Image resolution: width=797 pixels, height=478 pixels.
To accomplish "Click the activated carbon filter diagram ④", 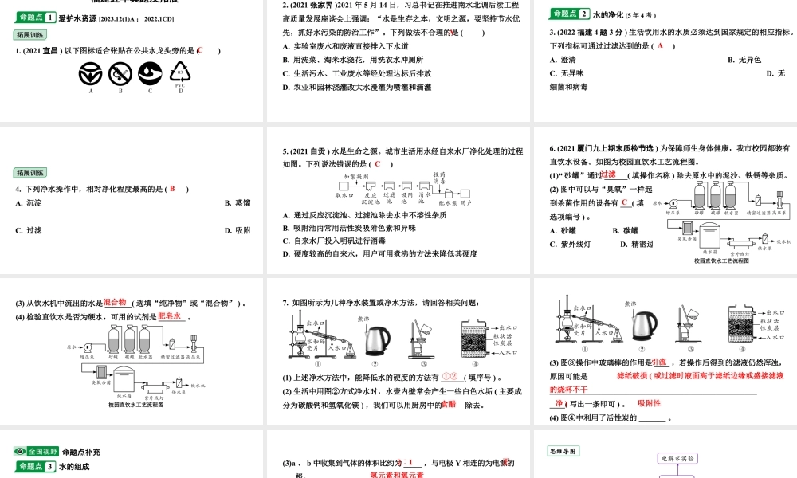I will (474, 339).
